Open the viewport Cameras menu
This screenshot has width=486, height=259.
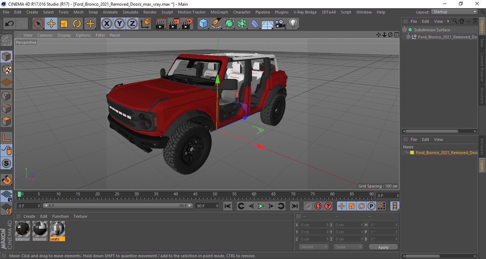[x=45, y=35]
